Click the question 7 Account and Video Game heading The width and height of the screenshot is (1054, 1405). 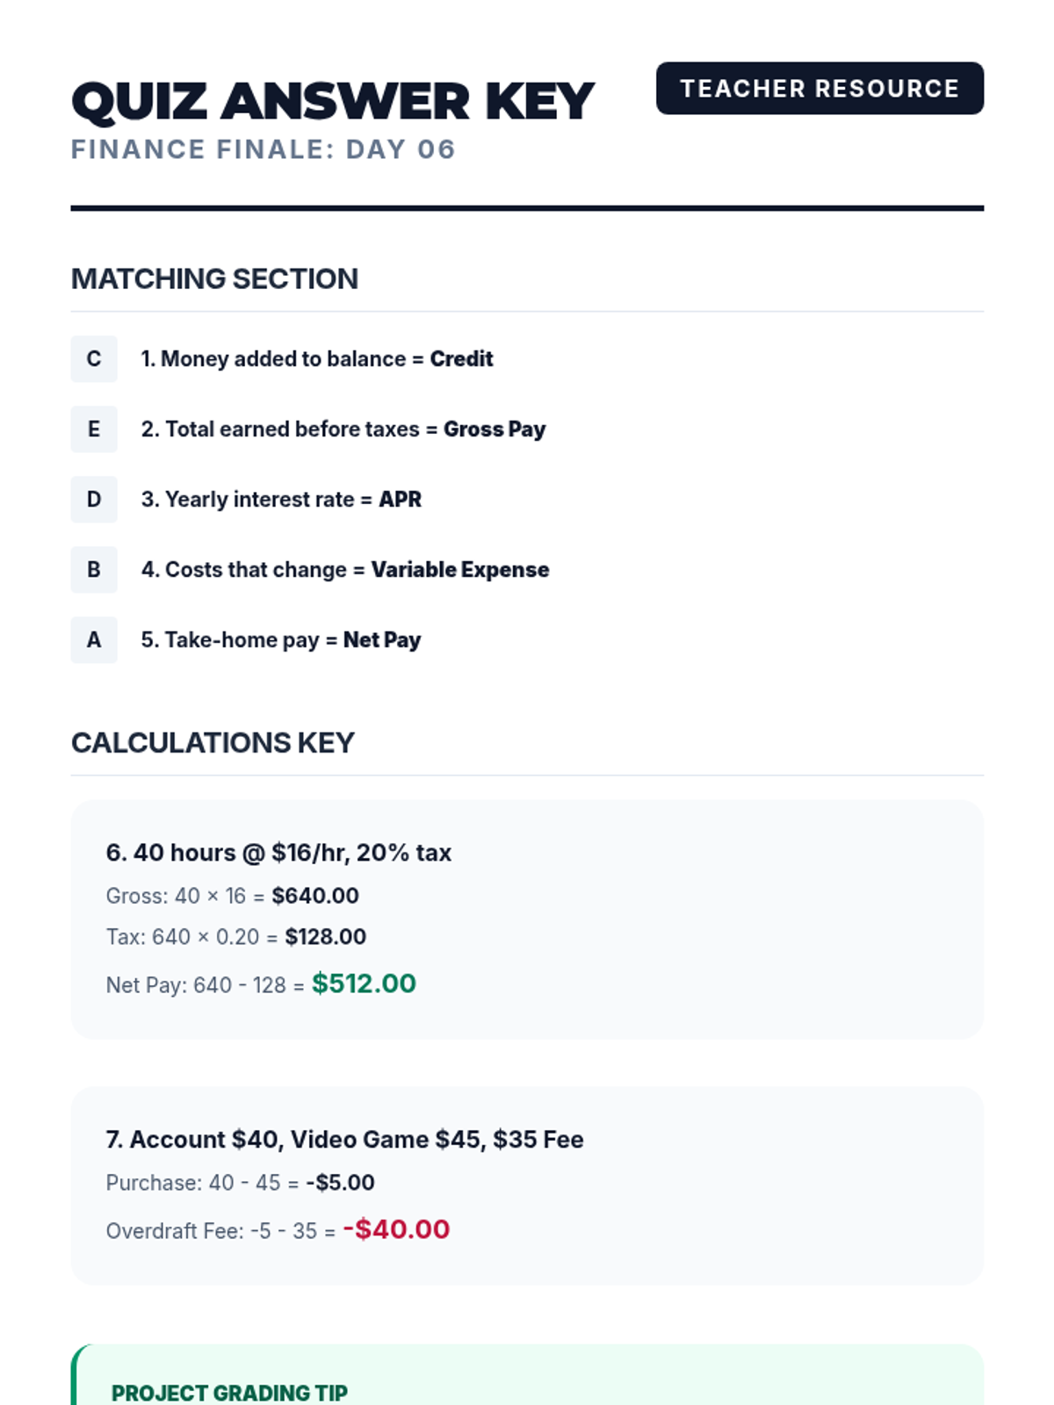pyautogui.click(x=344, y=1140)
